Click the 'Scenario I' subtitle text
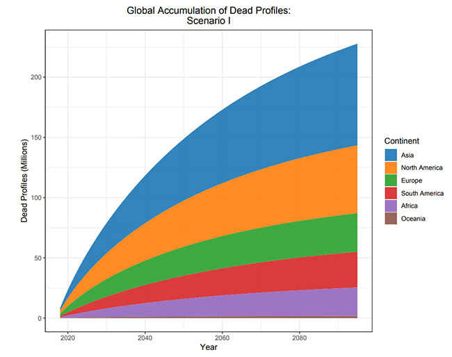 click(x=209, y=21)
